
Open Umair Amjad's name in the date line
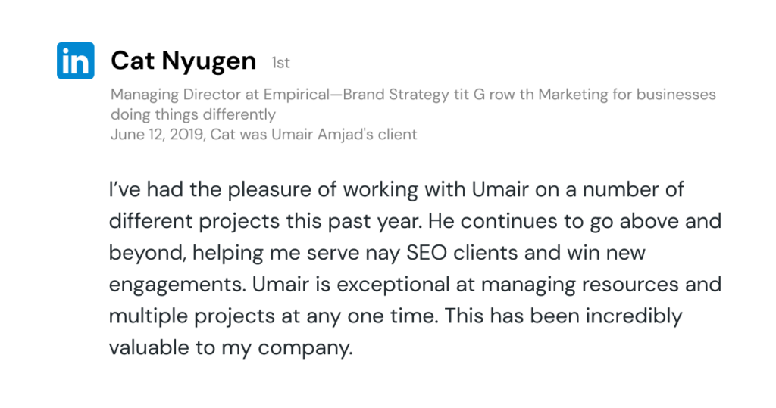click(x=345, y=135)
